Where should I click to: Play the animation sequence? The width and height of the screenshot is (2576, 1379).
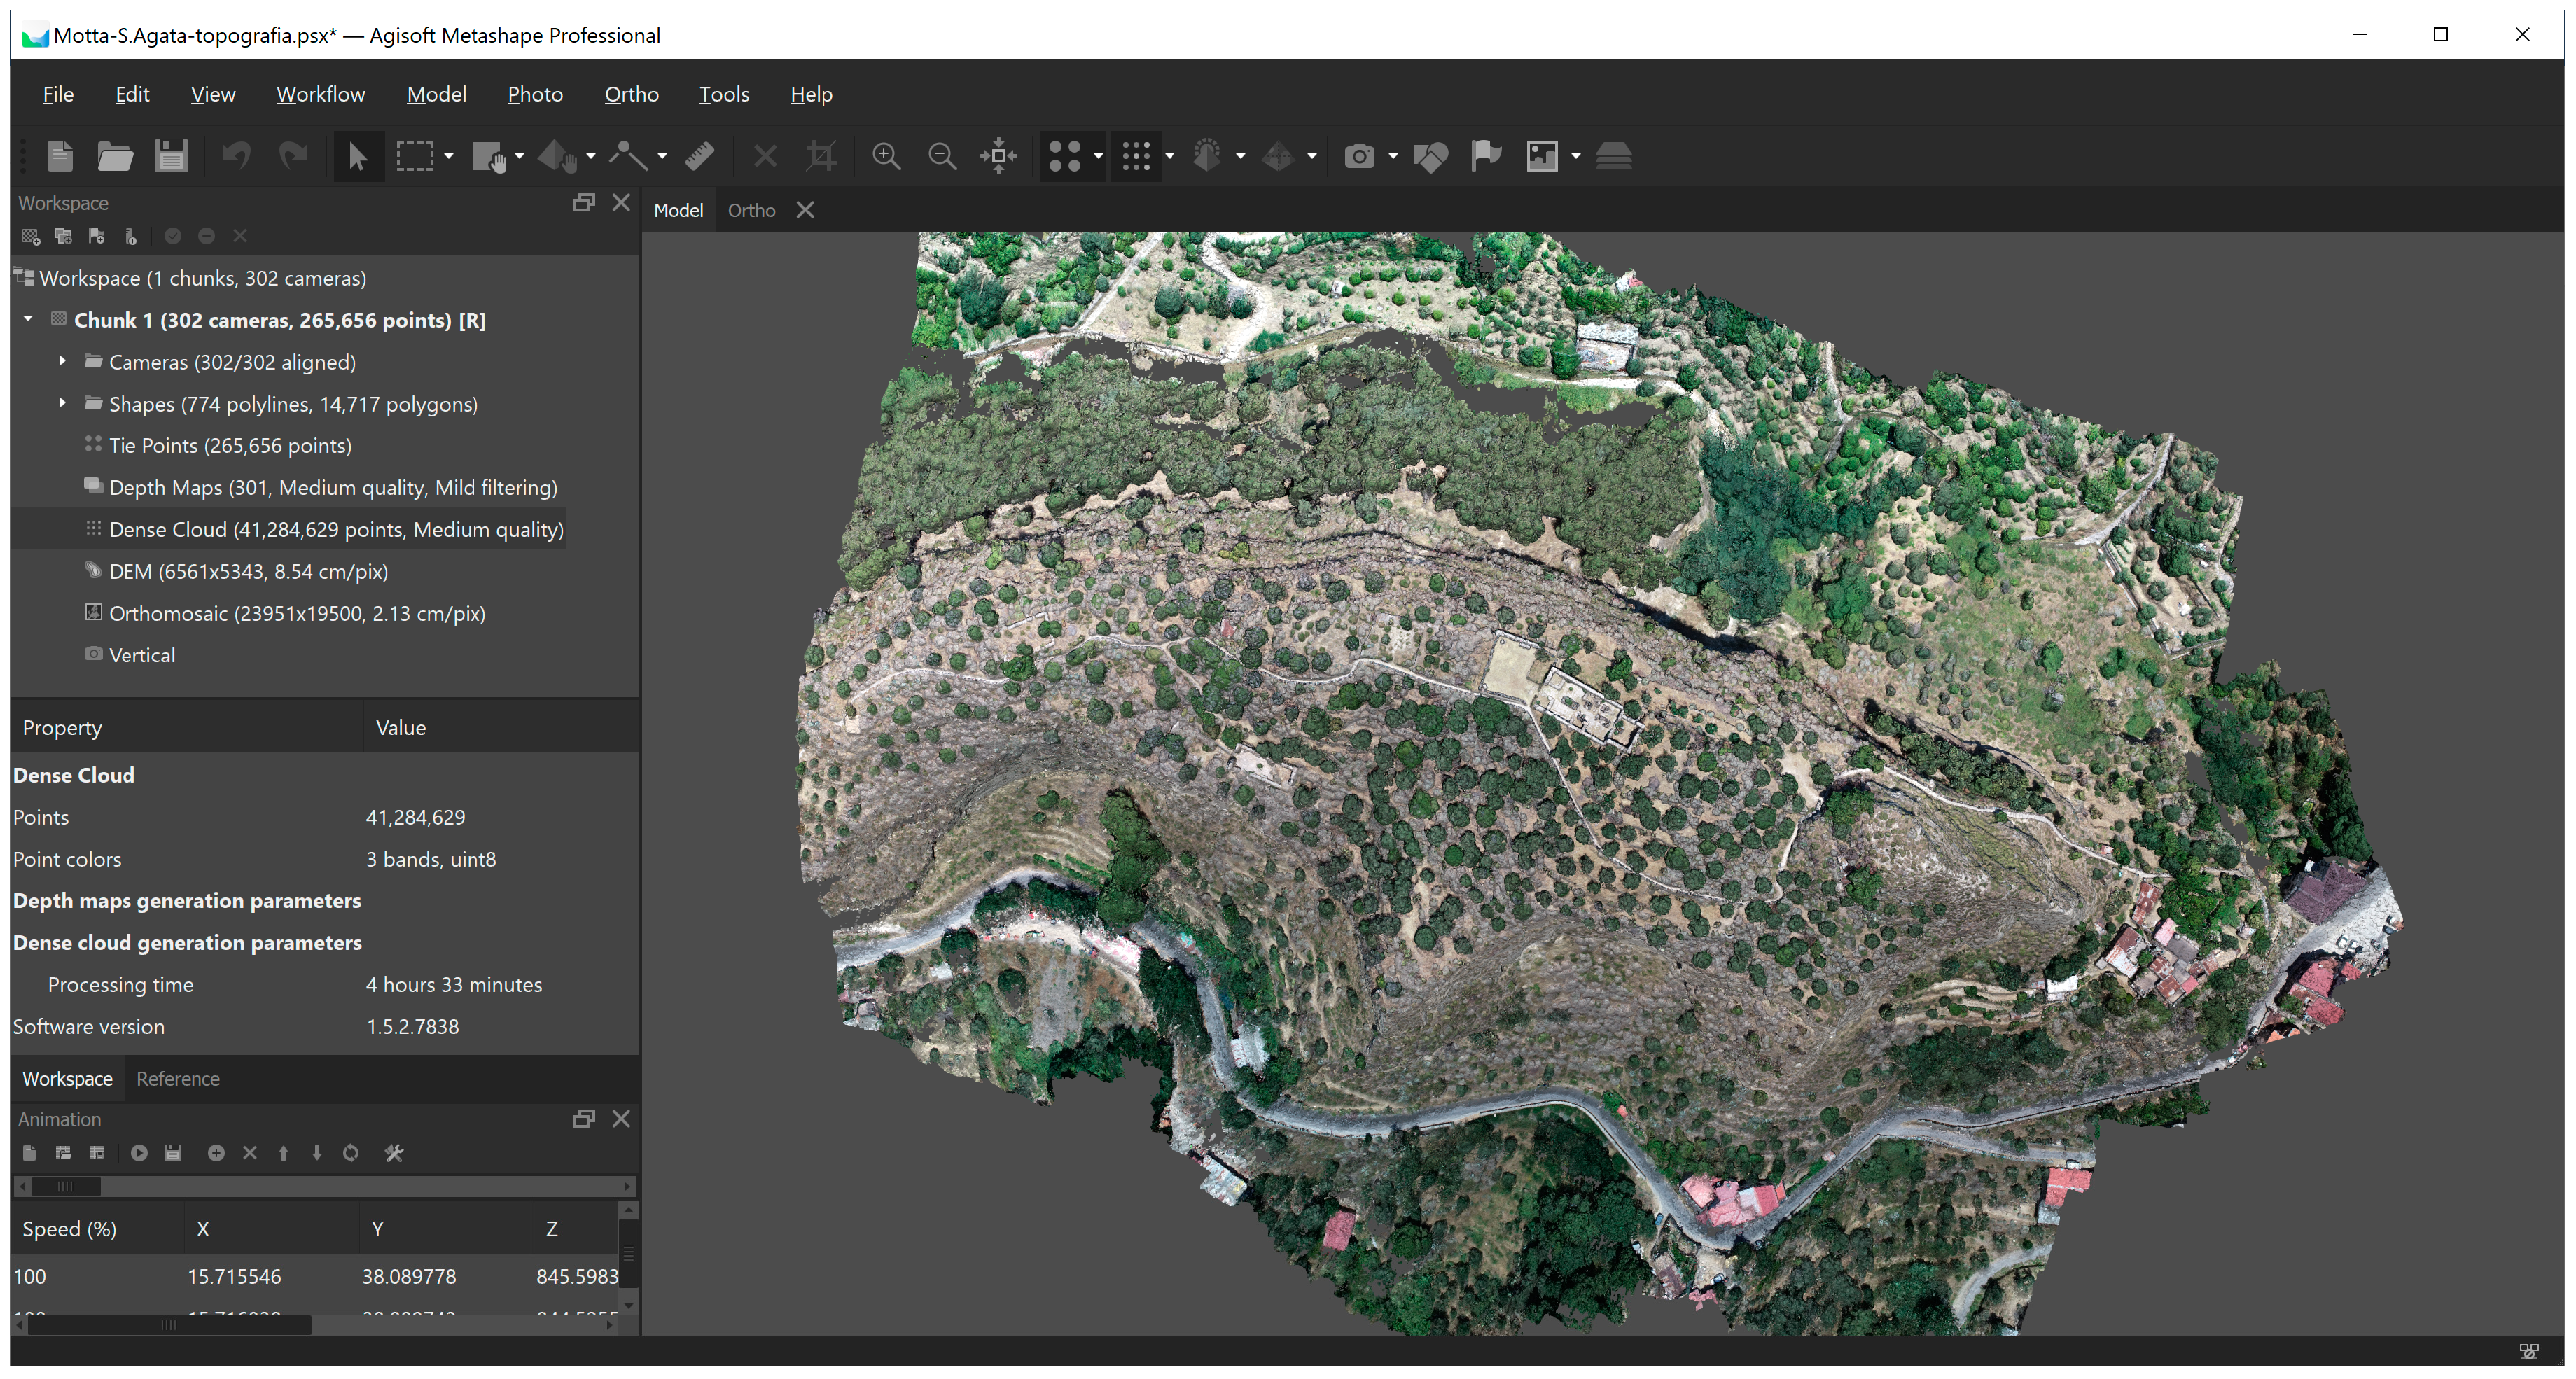pos(139,1153)
